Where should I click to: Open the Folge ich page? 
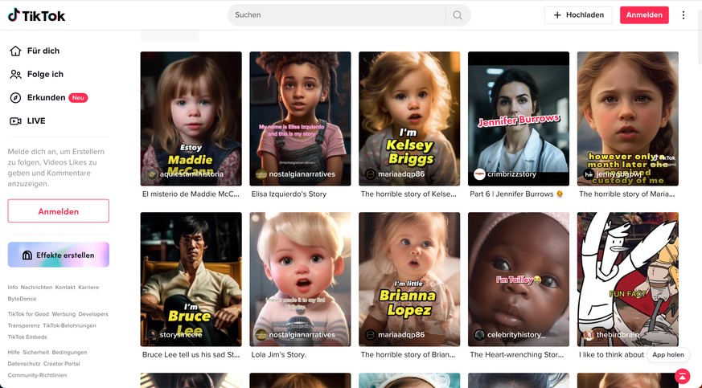[44, 74]
